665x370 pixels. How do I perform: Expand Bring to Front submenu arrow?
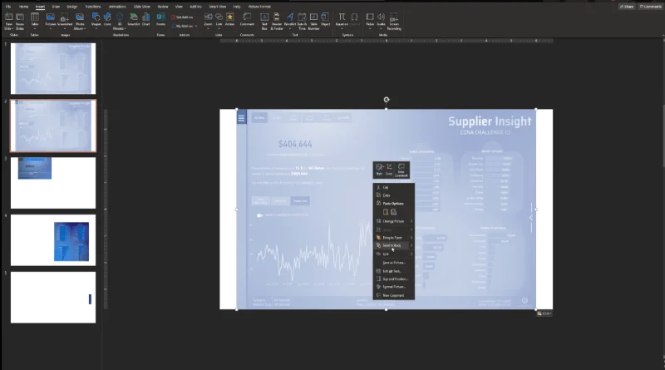pos(411,238)
